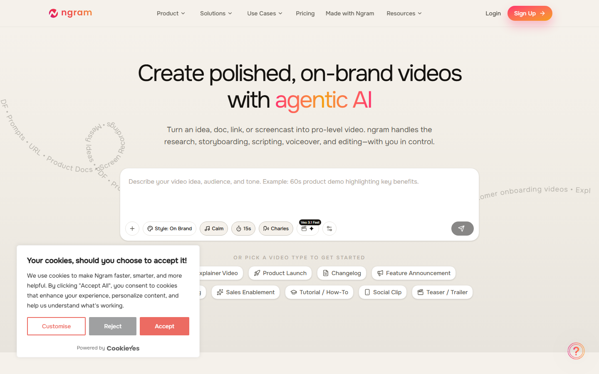599x374 pixels.
Task: Pick the Charles voice chip
Action: [x=276, y=229]
